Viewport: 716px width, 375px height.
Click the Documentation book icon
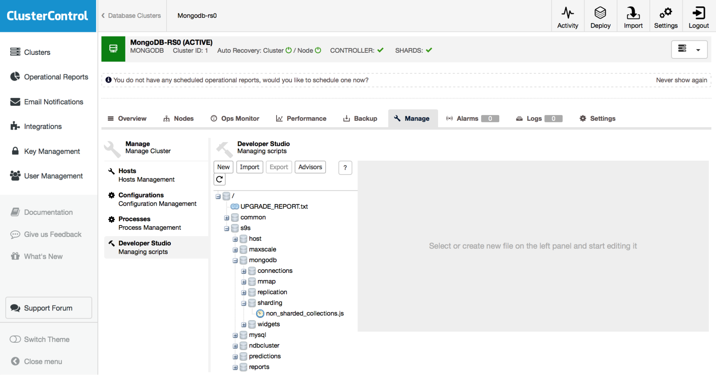click(x=15, y=212)
